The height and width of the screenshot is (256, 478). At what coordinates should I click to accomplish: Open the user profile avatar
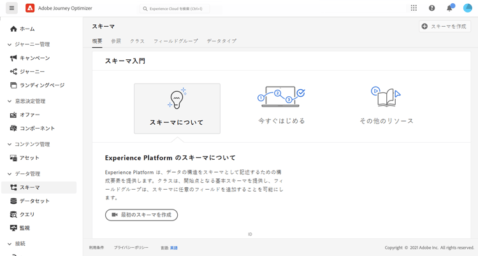click(x=468, y=8)
